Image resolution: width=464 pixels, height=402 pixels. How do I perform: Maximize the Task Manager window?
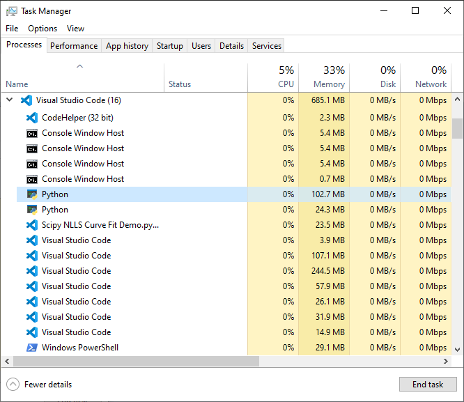(x=415, y=10)
